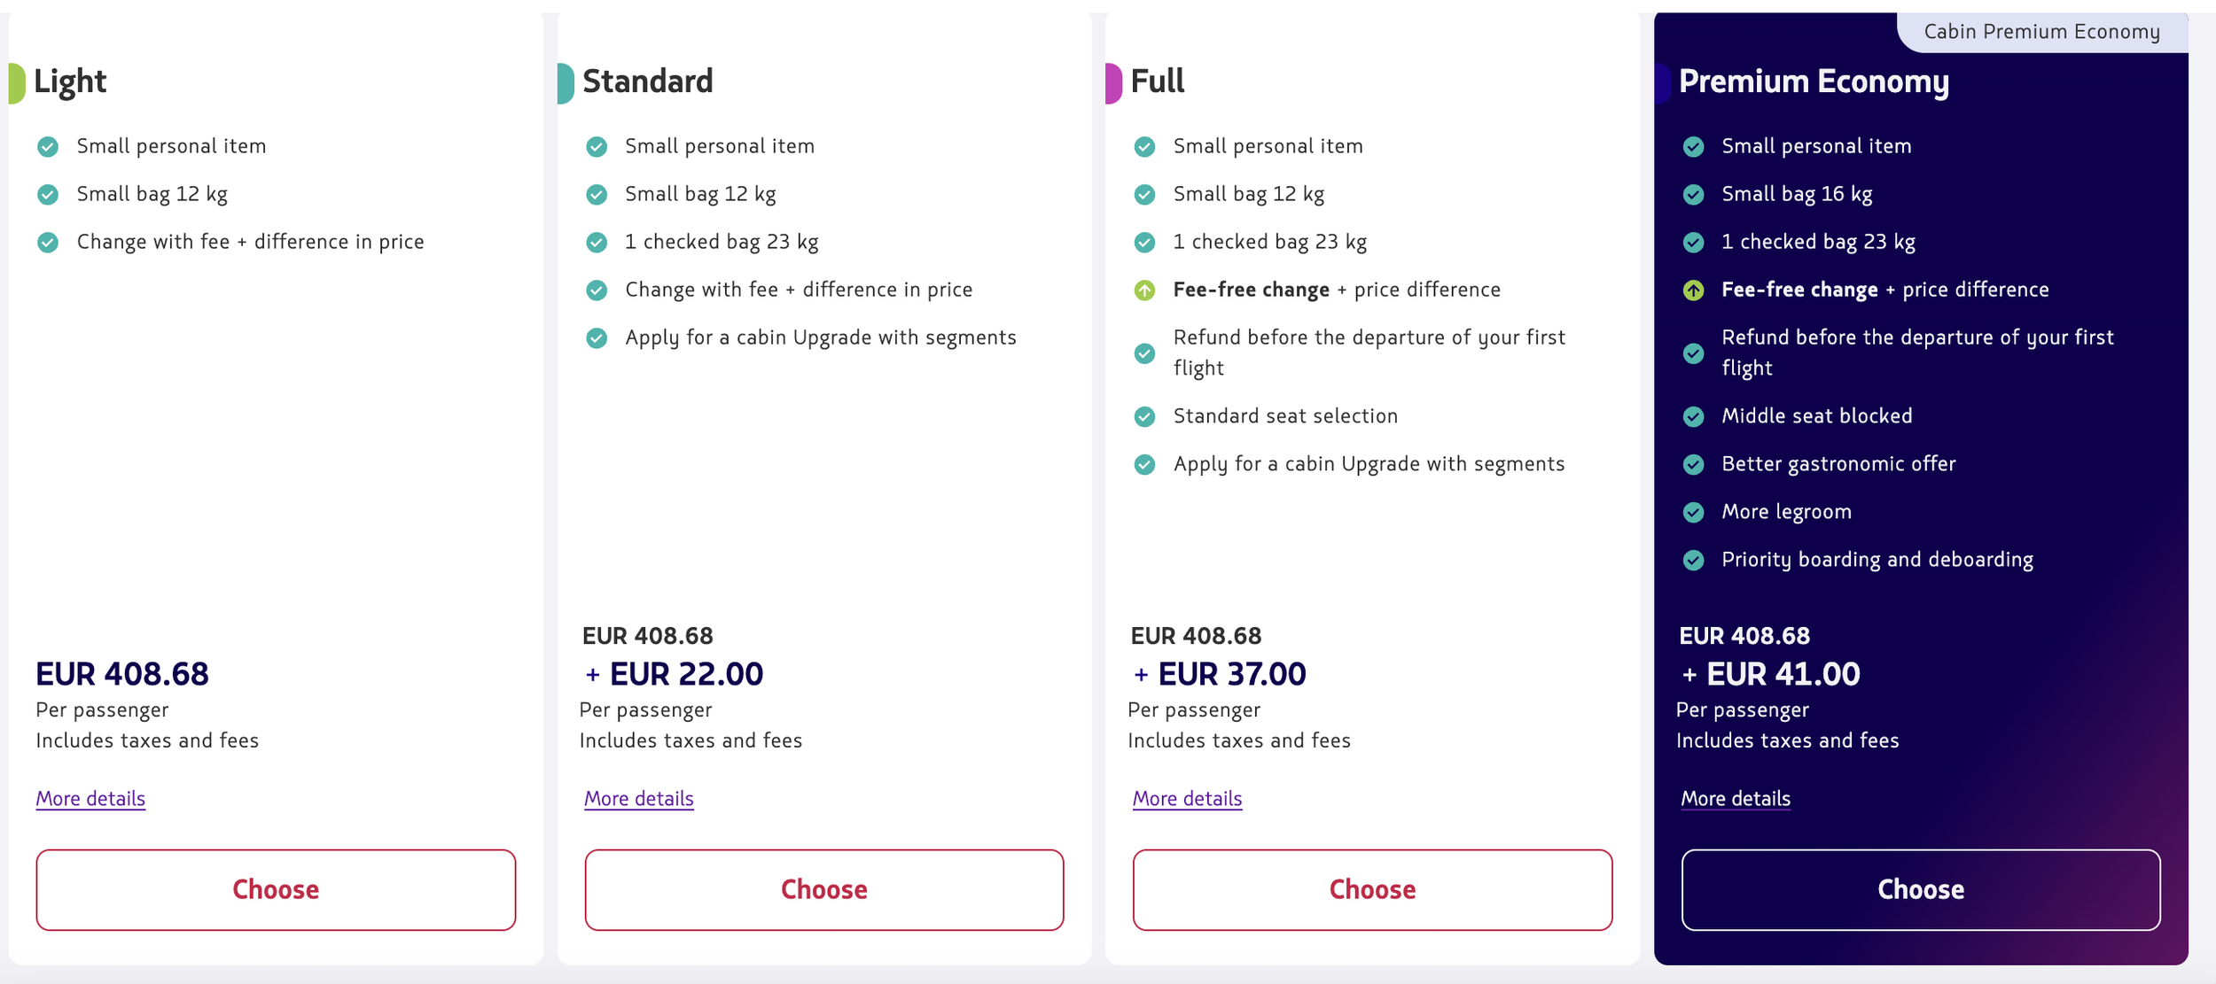Click the upgrade arrow icon in Premium Economy
Screen dimensions: 2216x984
click(1693, 290)
